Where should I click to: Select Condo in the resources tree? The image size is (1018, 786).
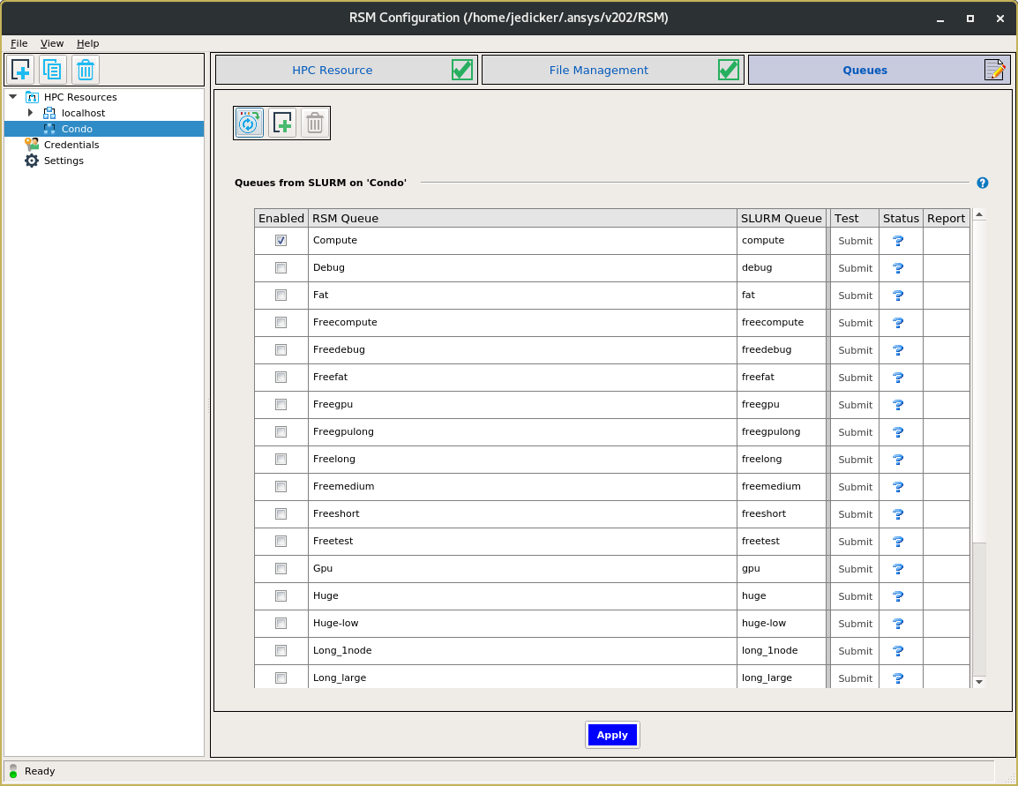pyautogui.click(x=77, y=129)
